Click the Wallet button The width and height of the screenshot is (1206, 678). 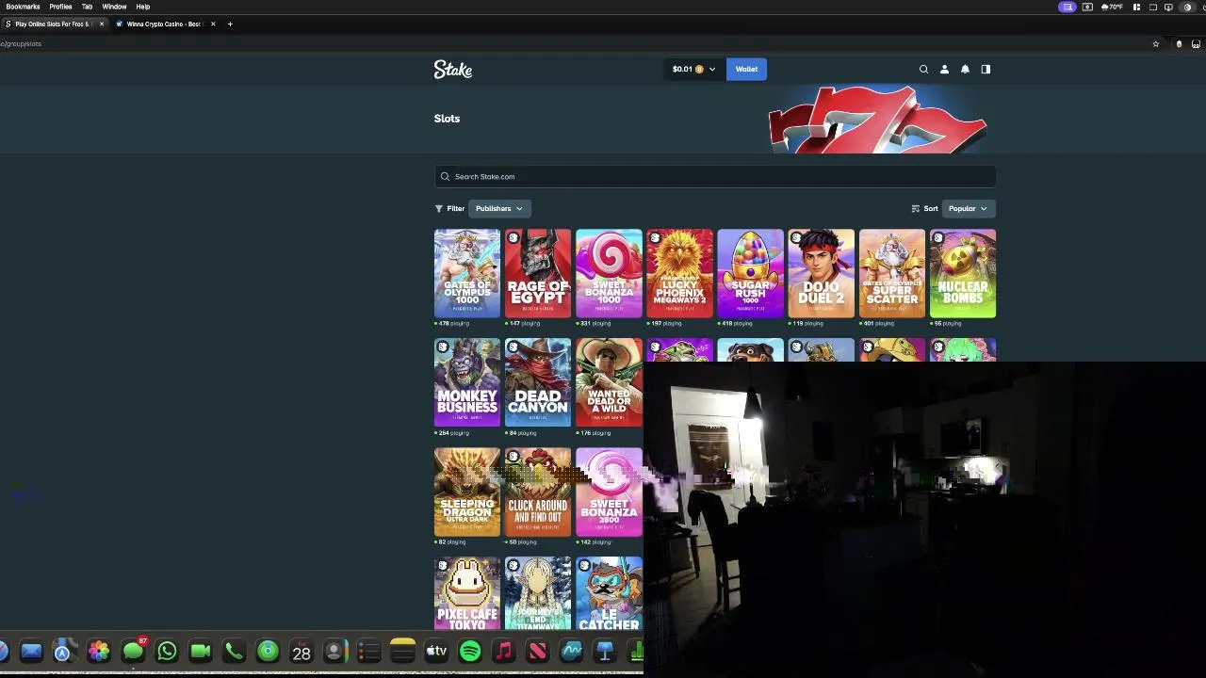point(746,69)
